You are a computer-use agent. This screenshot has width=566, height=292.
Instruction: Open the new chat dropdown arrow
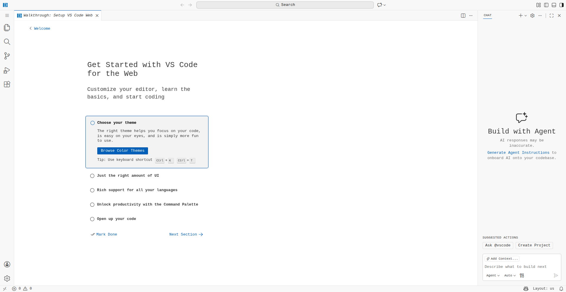click(526, 16)
